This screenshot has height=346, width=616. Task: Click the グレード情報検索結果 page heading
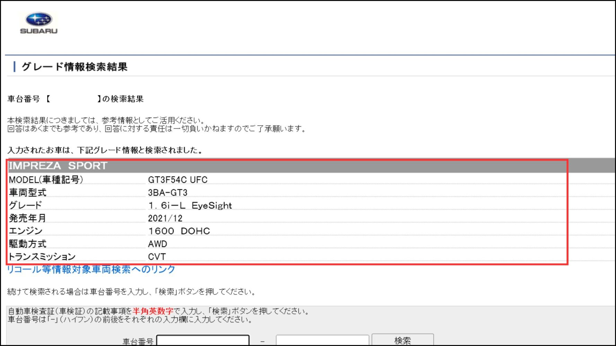pos(74,66)
